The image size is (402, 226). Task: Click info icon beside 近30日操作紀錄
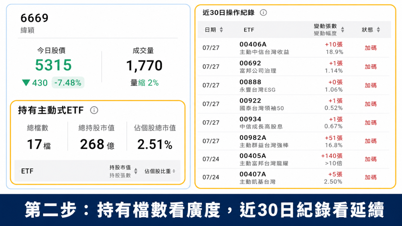263,13
